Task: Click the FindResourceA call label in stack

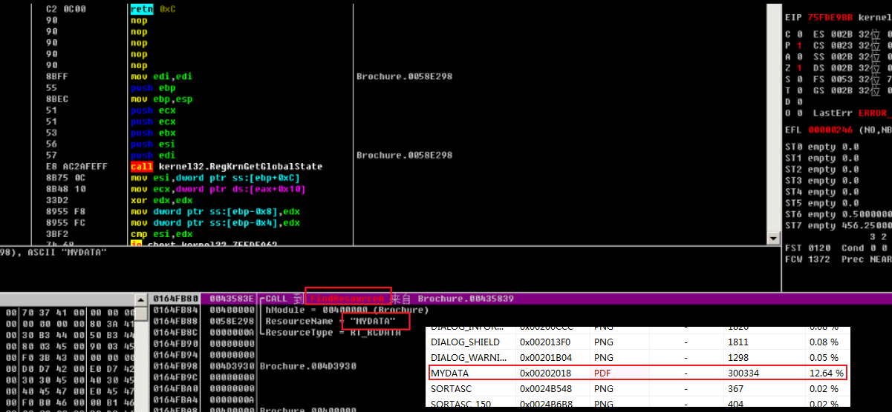Action: pyautogui.click(x=347, y=299)
